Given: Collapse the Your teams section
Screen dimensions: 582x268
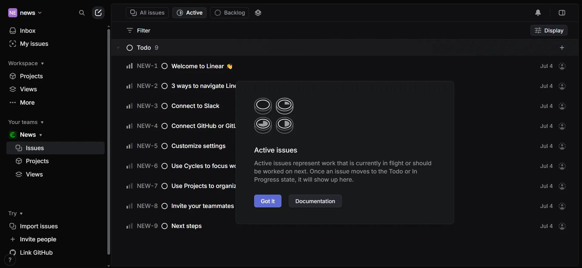Looking at the screenshot, I should click(26, 122).
